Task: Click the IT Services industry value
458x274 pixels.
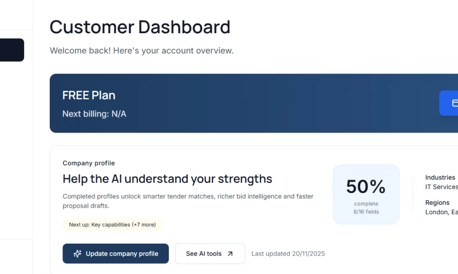Action: [x=441, y=187]
